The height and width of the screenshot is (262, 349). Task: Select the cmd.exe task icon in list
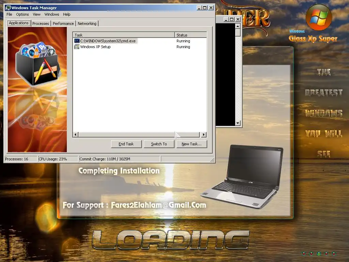(77, 41)
